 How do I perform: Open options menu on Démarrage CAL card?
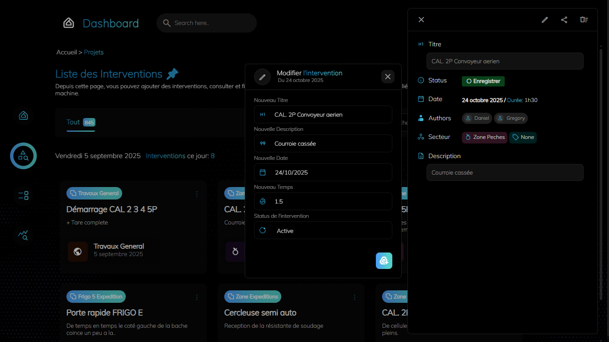197,194
